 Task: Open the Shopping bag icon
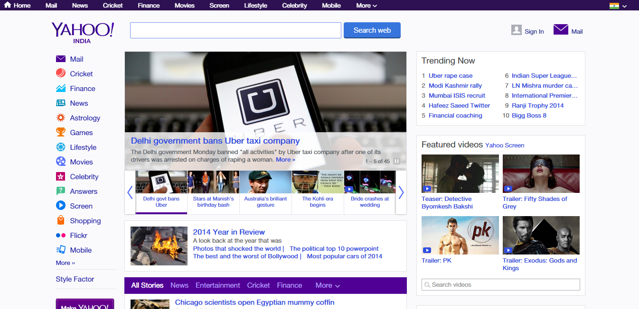pos(61,220)
